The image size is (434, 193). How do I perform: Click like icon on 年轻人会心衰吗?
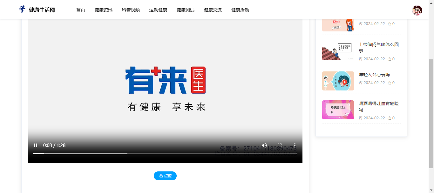coord(390,83)
